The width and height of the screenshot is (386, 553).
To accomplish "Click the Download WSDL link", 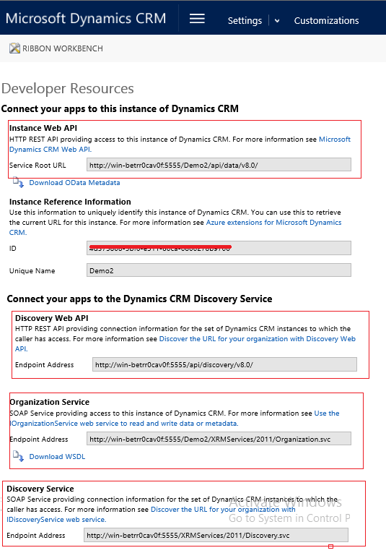I will pos(57,456).
